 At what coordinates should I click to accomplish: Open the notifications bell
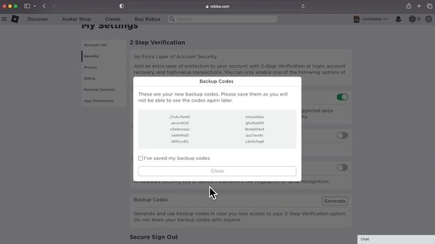click(398, 19)
